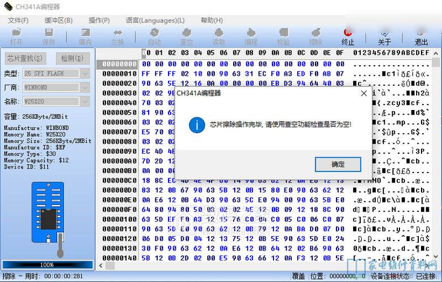The height and width of the screenshot is (282, 442).
Task: Select address row 000000D0 in hex view
Action: (x=119, y=190)
